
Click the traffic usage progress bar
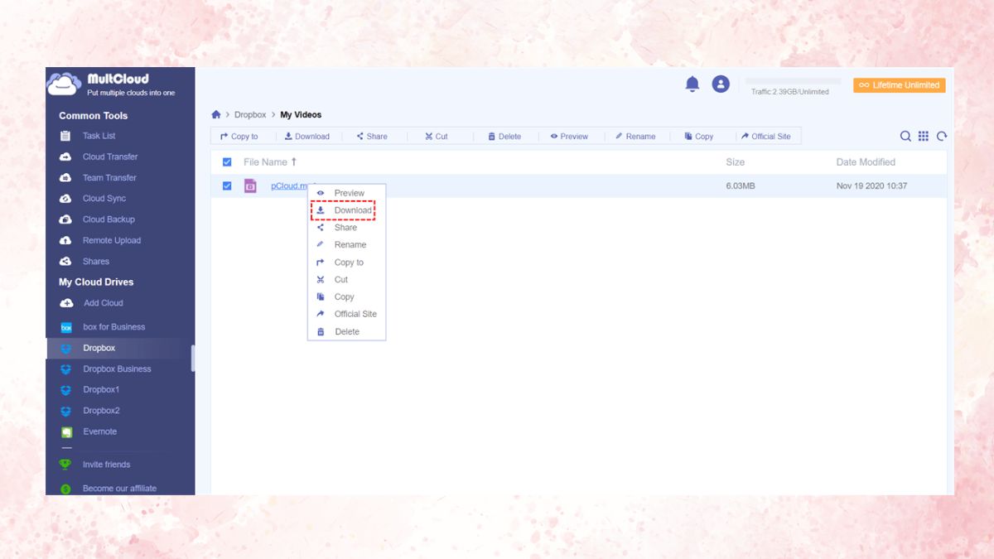point(794,81)
